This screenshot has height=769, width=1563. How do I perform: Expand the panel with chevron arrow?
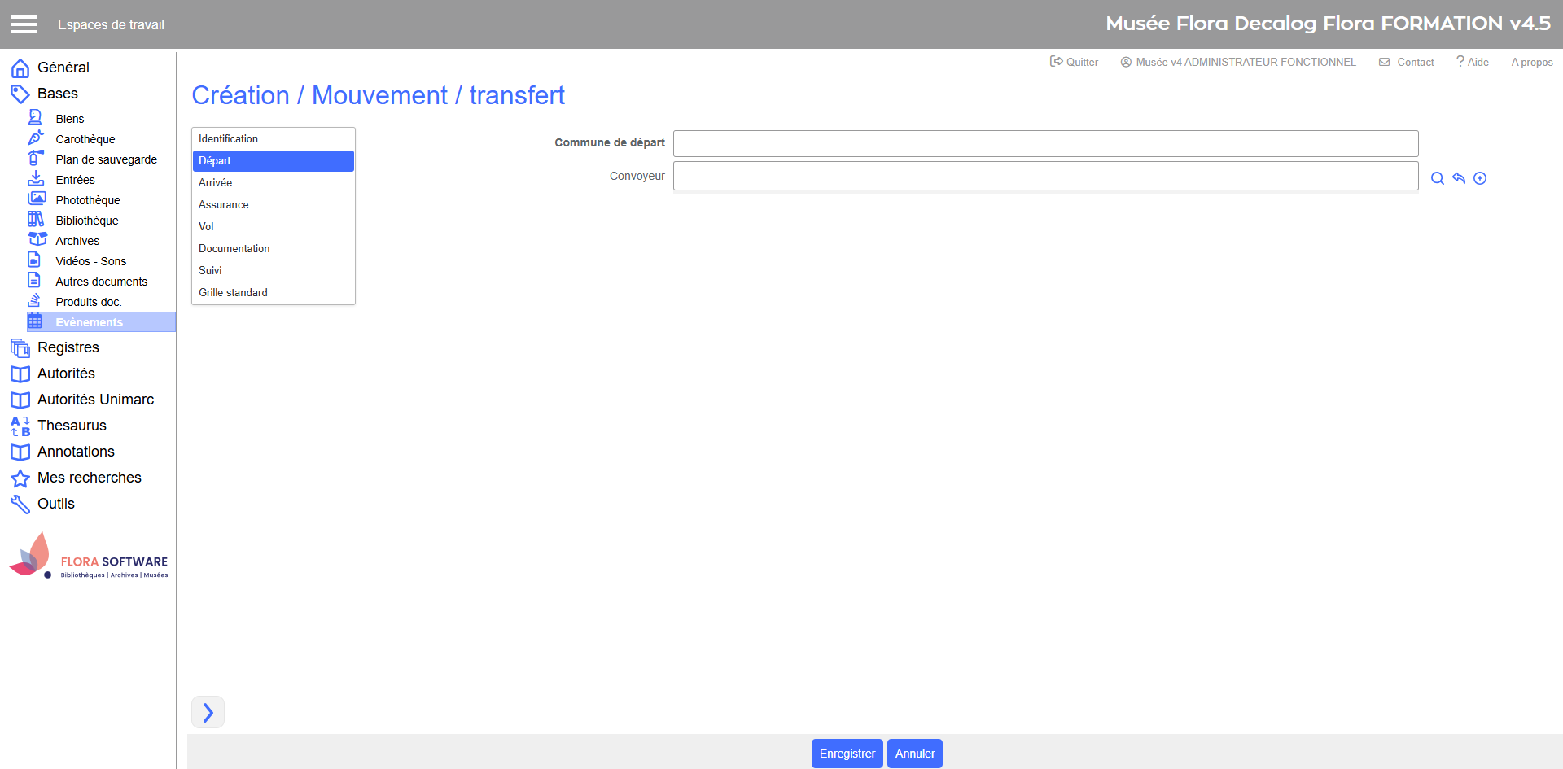tap(208, 712)
